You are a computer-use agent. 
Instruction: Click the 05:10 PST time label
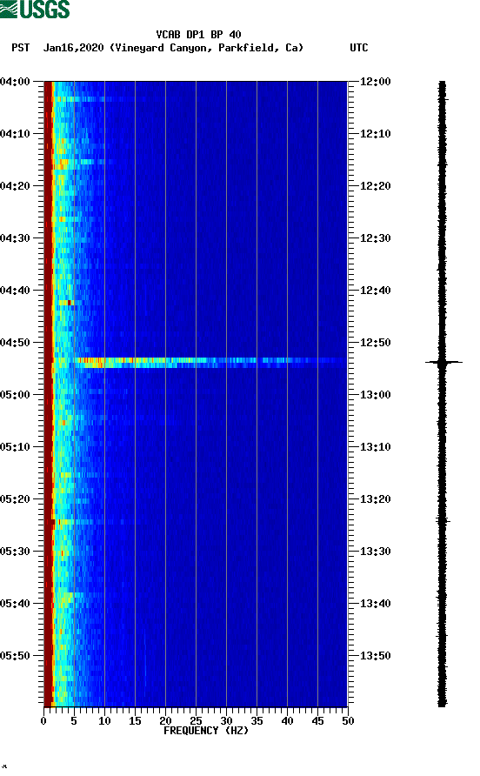tap(15, 447)
